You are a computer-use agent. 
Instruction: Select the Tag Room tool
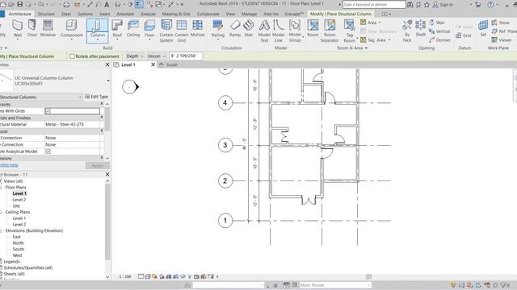pyautogui.click(x=349, y=31)
